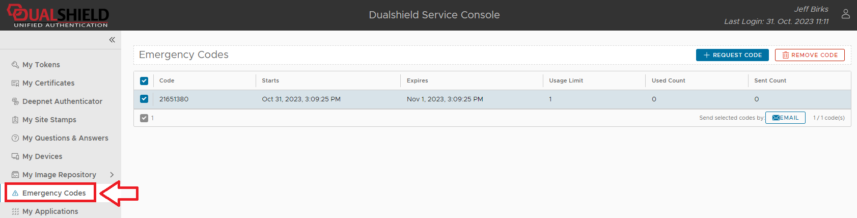
Task: Click the My Questions & Answers icon
Action: [x=15, y=138]
